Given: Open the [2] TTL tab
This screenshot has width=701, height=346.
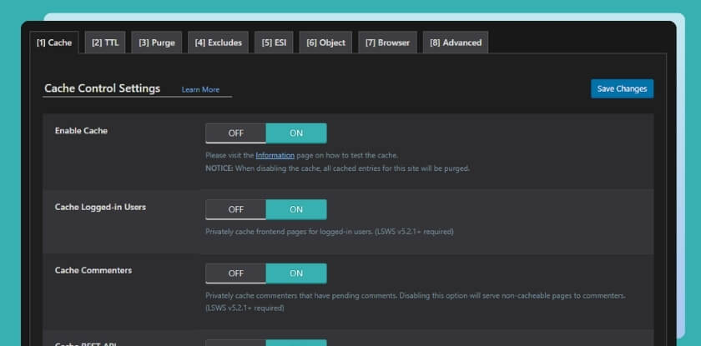Looking at the screenshot, I should 105,43.
